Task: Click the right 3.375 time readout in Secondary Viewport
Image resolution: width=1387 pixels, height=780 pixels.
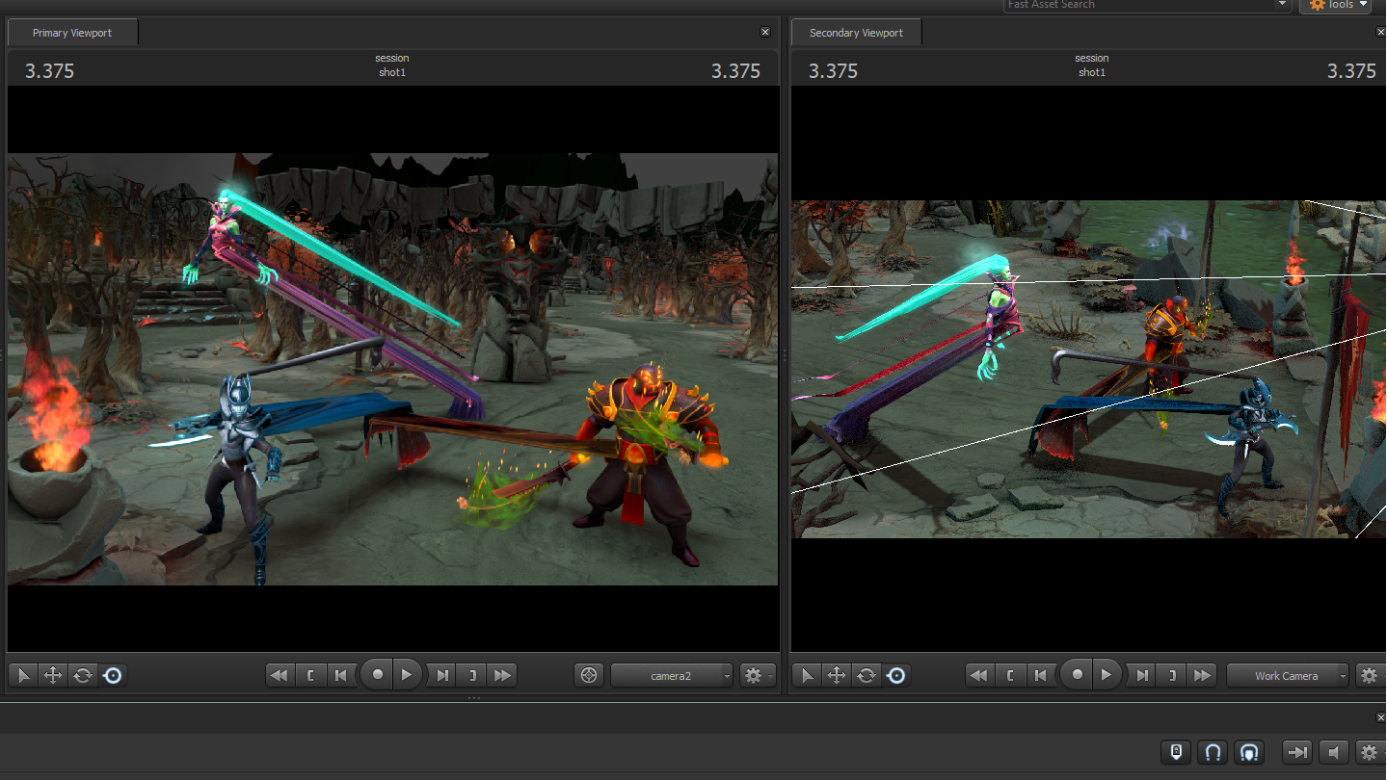Action: click(x=1352, y=71)
